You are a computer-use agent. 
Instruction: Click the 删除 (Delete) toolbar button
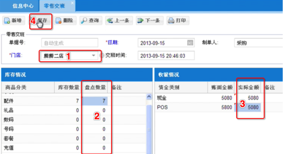click(x=64, y=21)
